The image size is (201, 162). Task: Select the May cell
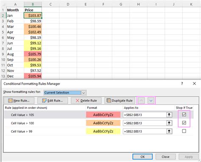[15, 37]
